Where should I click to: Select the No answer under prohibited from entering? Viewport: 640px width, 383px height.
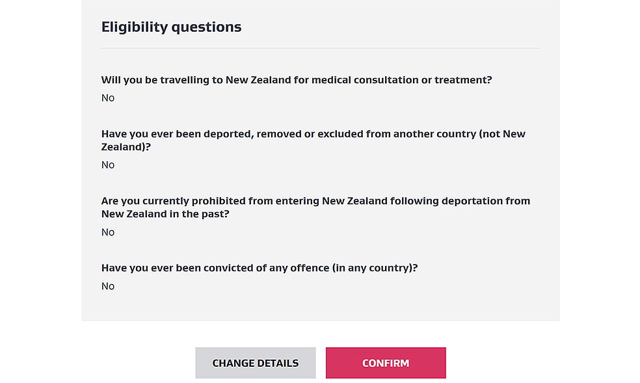click(x=108, y=232)
